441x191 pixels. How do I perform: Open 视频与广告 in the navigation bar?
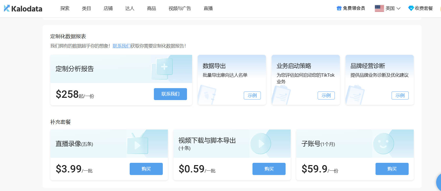point(180,8)
